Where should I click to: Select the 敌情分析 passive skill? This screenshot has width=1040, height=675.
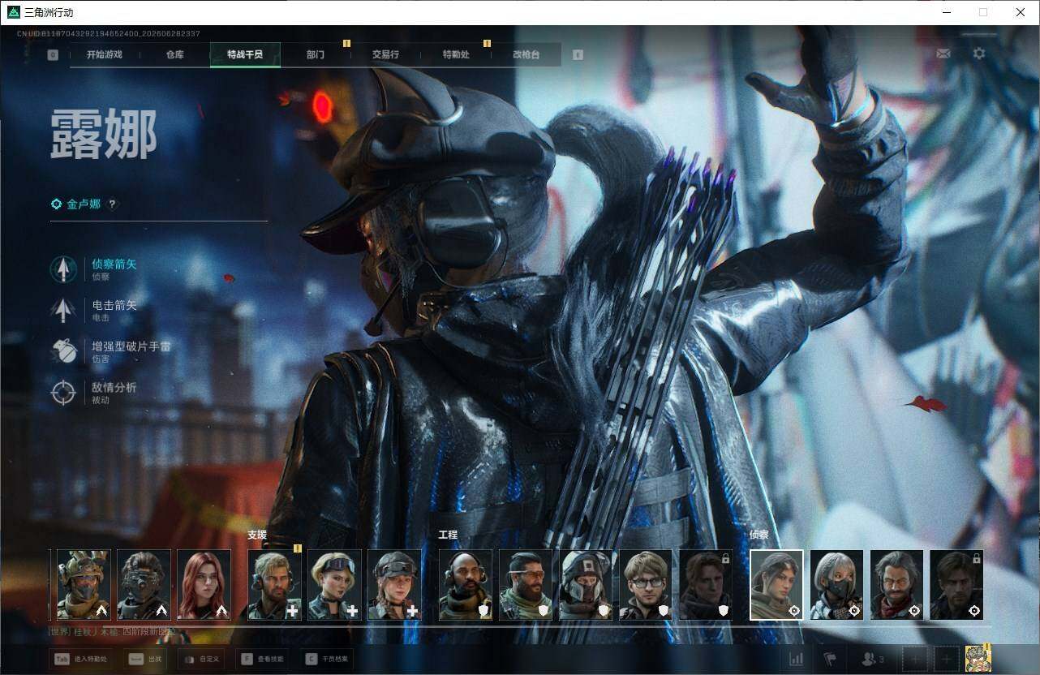tap(93, 392)
